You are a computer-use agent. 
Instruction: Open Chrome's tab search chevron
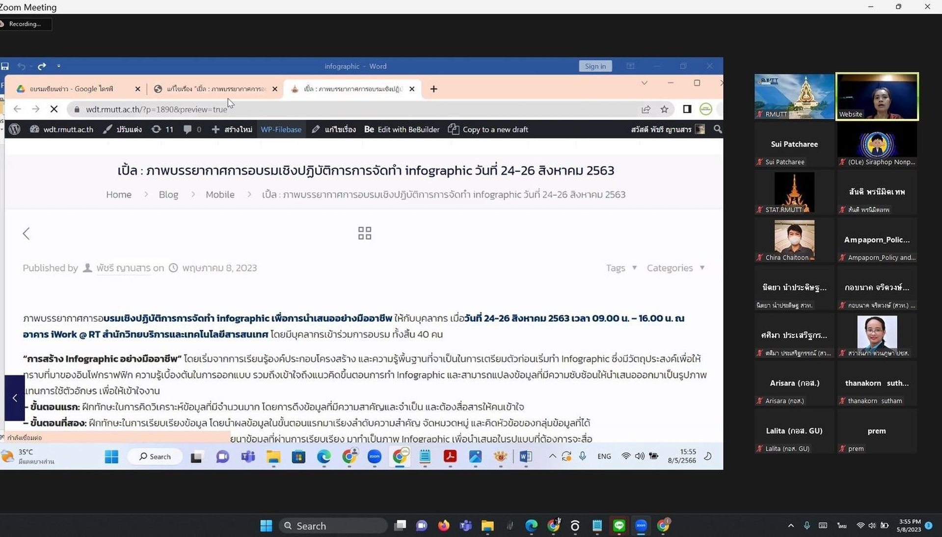click(645, 83)
